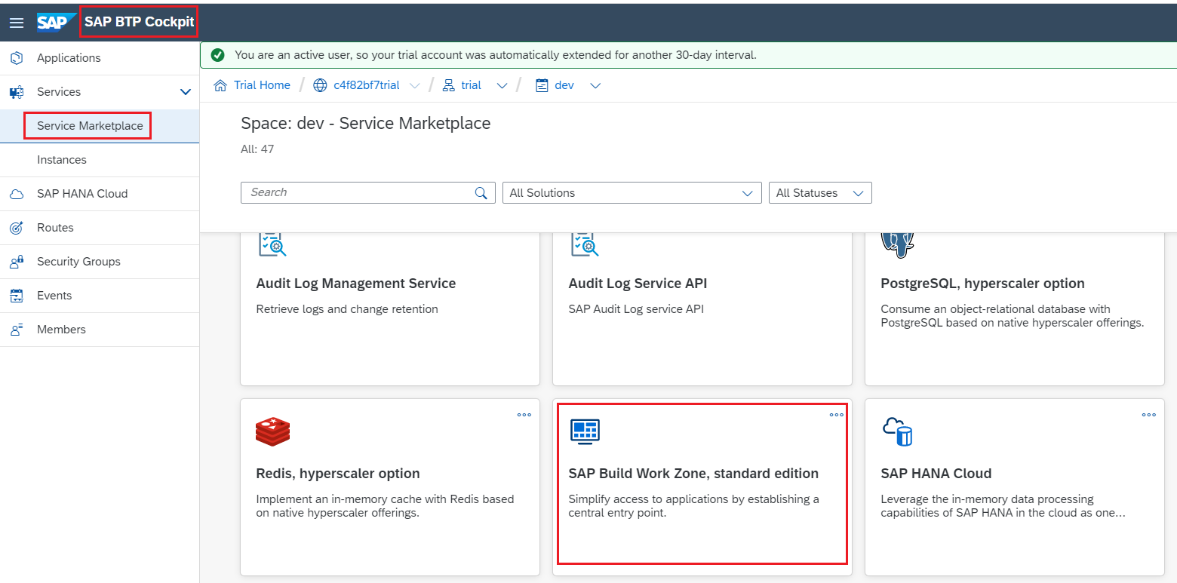Expand the dev breadcrumb dropdown arrow
The height and width of the screenshot is (583, 1177).
point(595,86)
